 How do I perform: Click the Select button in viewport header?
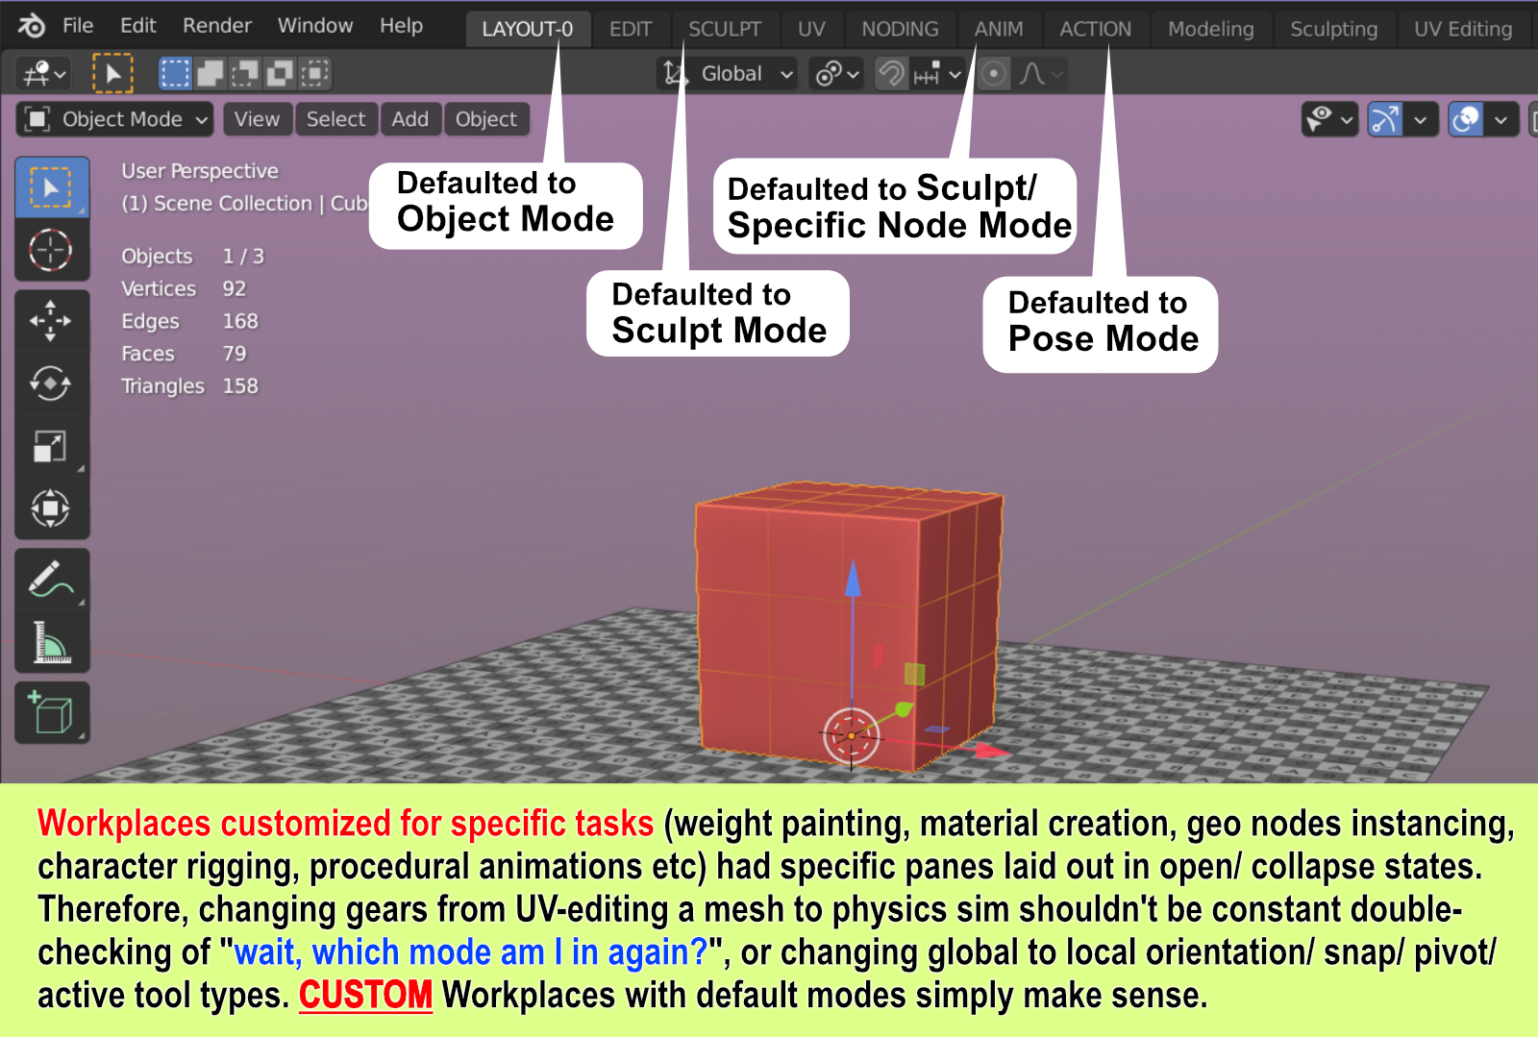(x=335, y=119)
